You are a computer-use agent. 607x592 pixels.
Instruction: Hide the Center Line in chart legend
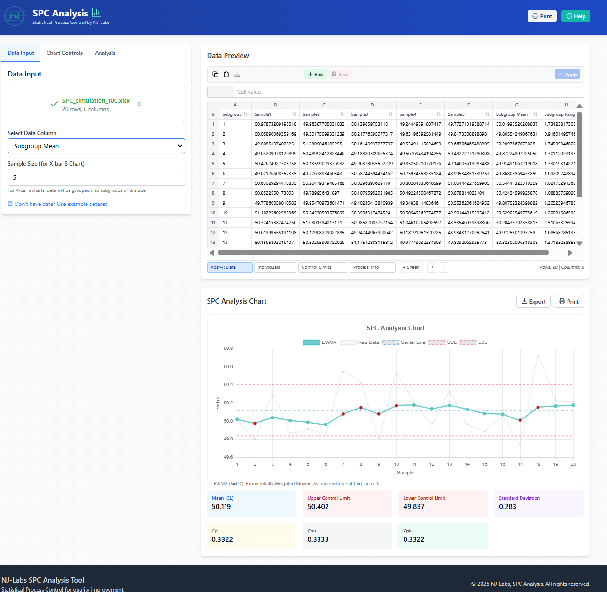(x=404, y=342)
